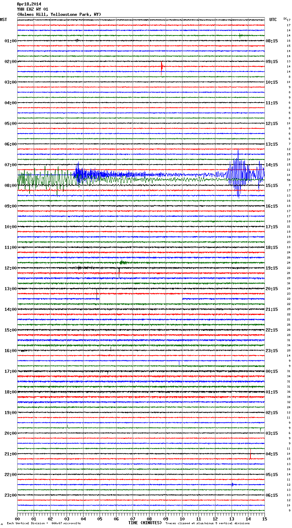Click the 10:00 MST time label
The width and height of the screenshot is (292, 528).
[10, 227]
